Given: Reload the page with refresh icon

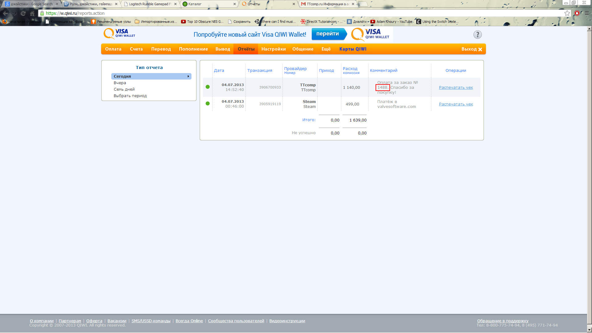Looking at the screenshot, I should click(x=23, y=13).
